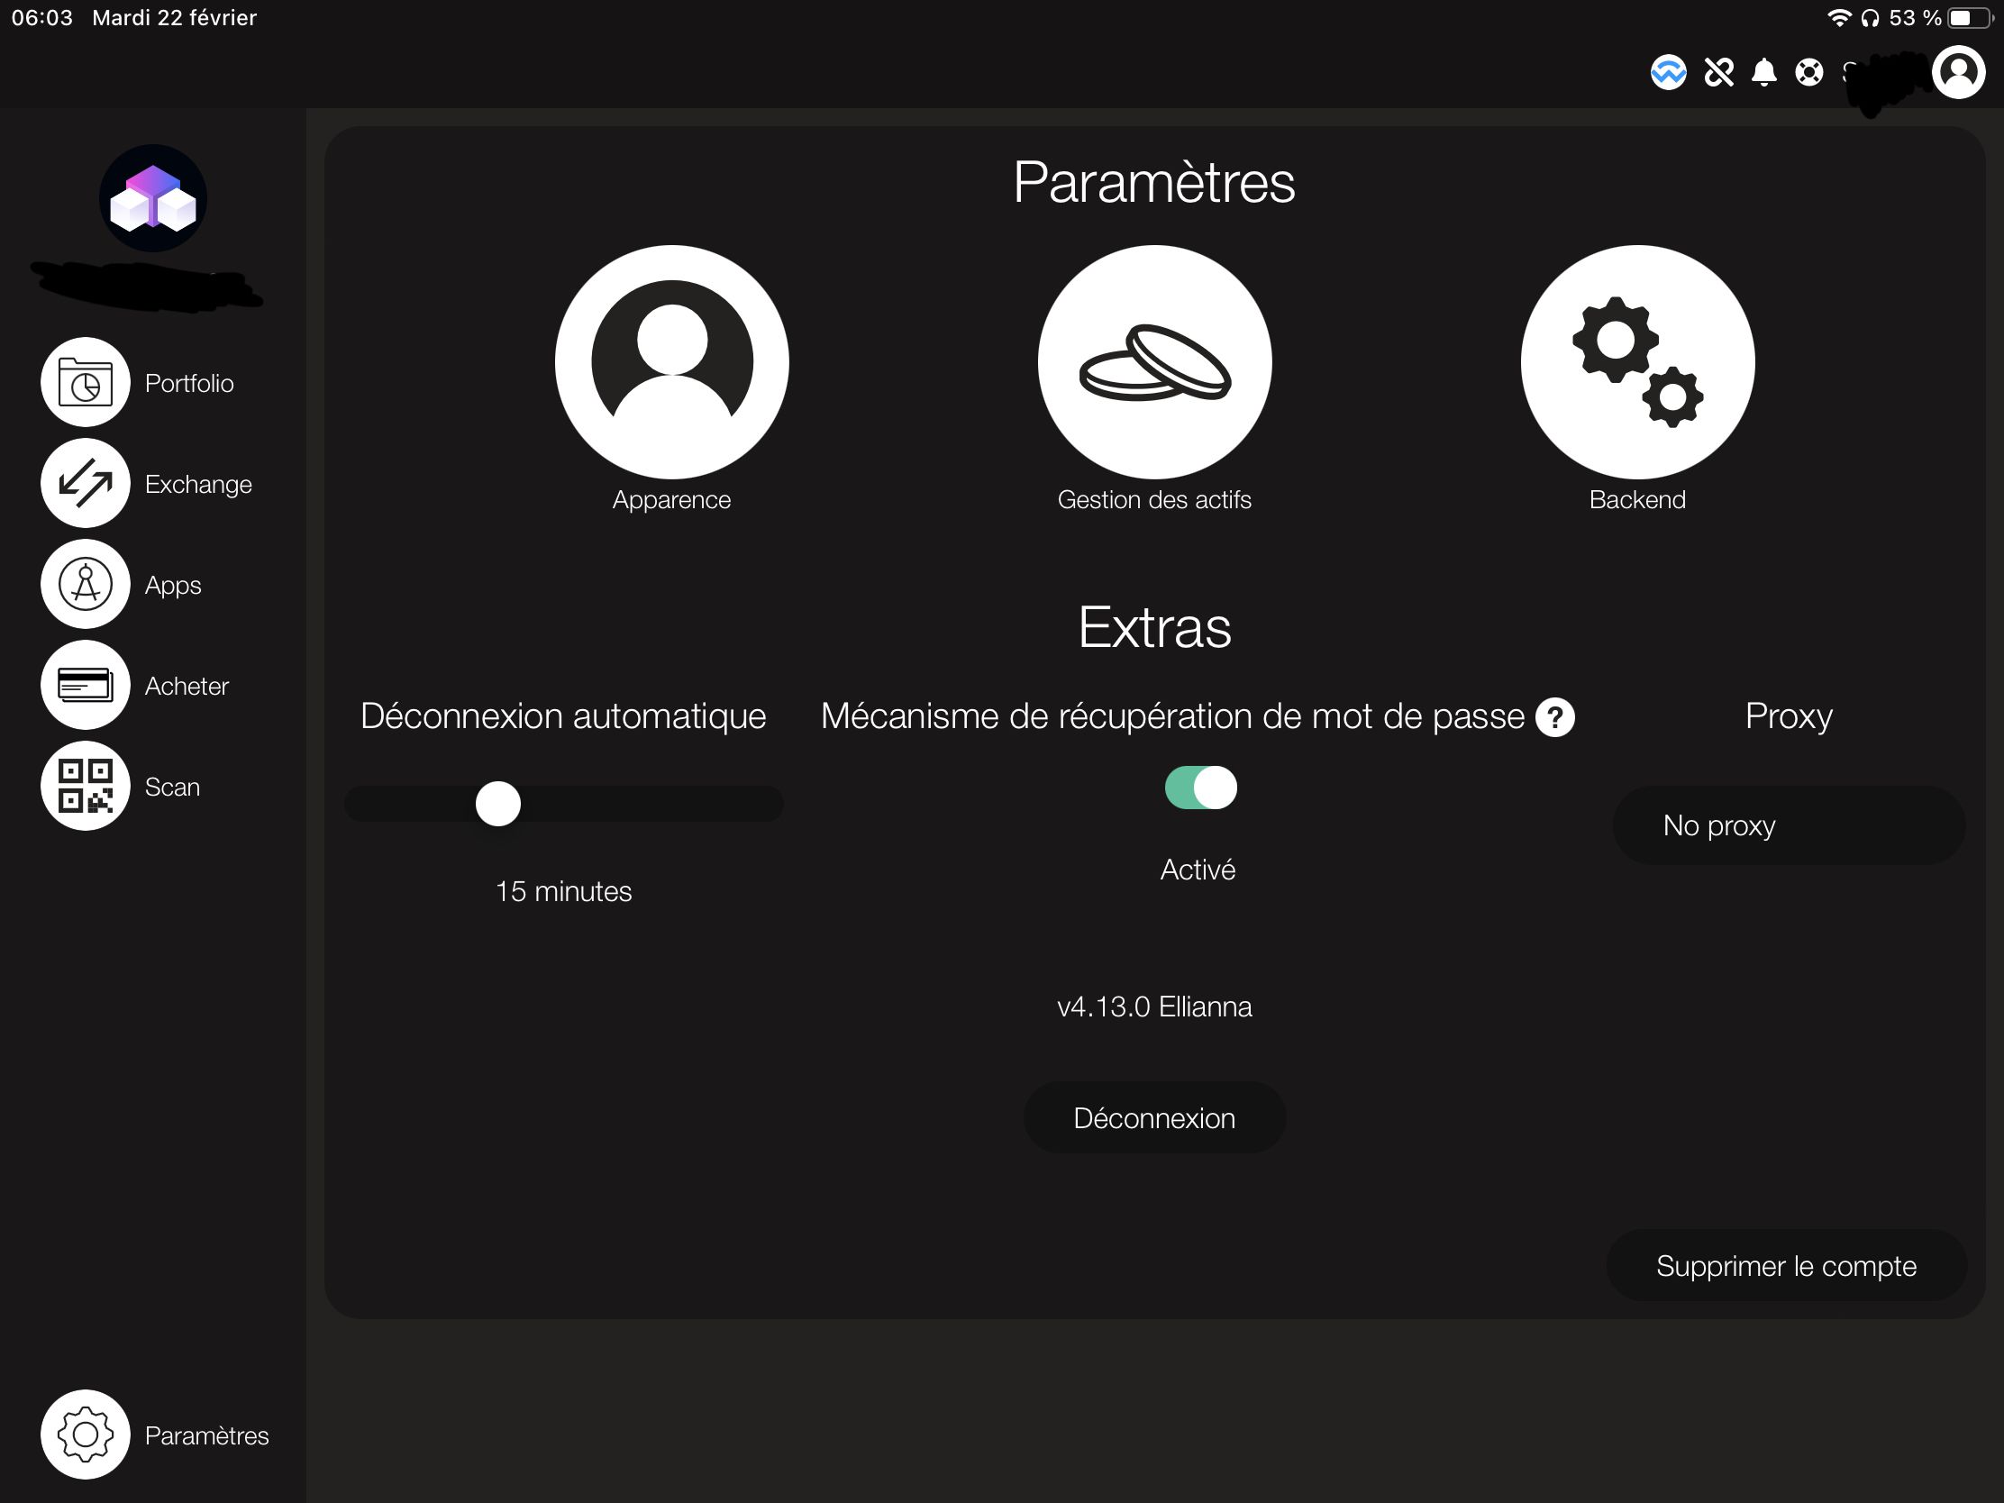2004x1503 pixels.
Task: Click the auto-logout slider handle
Action: (498, 804)
